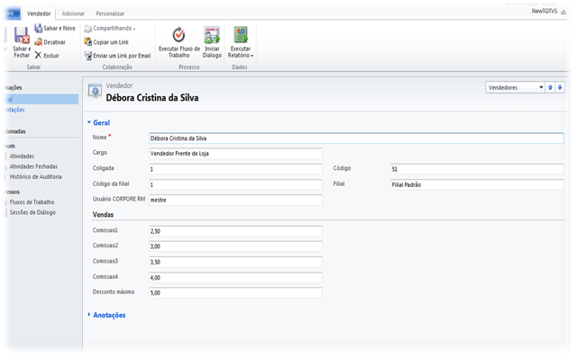The width and height of the screenshot is (577, 357).
Task: Click the Excluir X icon
Action: pos(38,56)
